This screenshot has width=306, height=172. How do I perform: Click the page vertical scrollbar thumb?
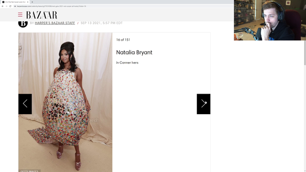pos(305,53)
